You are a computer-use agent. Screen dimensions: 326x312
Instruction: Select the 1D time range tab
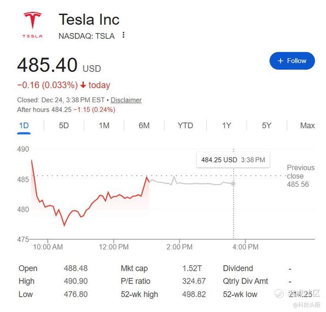pyautogui.click(x=23, y=125)
